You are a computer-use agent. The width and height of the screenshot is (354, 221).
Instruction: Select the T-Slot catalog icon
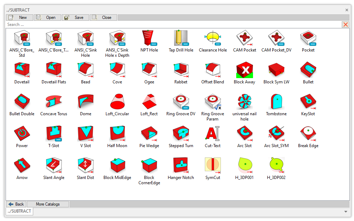pos(54,134)
